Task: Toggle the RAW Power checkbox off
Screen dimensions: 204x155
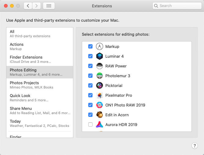Action: pos(90,66)
